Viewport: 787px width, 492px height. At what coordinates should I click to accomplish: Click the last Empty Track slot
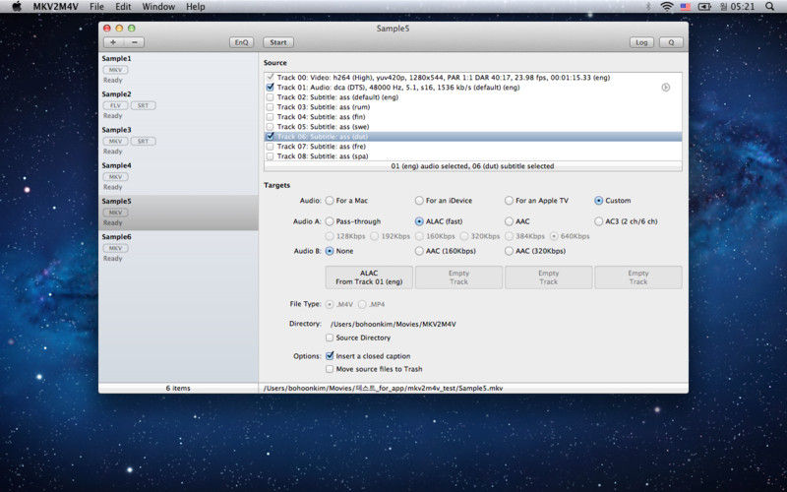click(x=637, y=277)
